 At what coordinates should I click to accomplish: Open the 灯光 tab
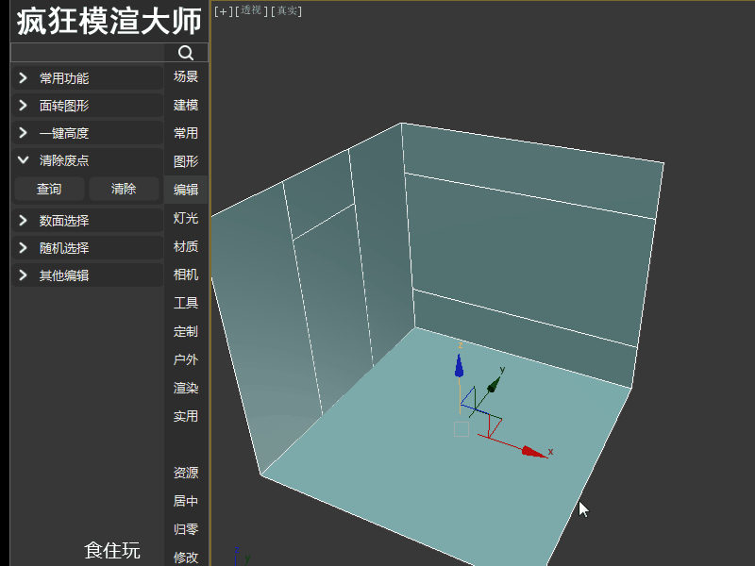pyautogui.click(x=186, y=218)
